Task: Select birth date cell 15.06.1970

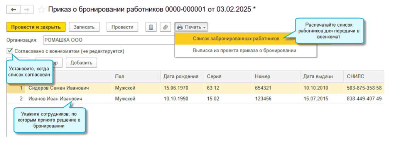Action: point(182,88)
